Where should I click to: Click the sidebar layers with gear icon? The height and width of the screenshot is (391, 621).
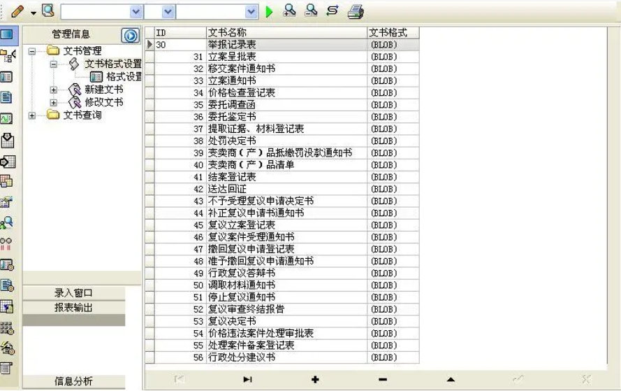8,348
